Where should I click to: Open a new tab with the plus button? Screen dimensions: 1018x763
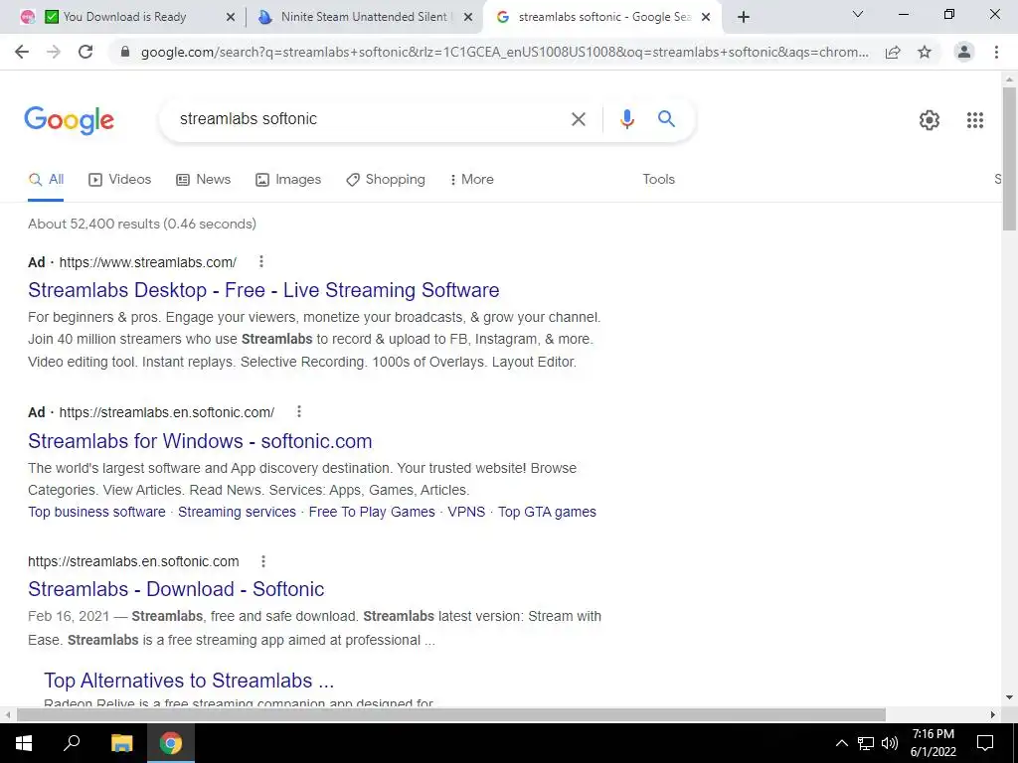tap(744, 17)
